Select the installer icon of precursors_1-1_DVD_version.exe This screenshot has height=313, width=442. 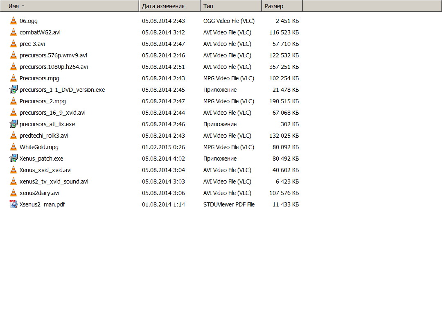pos(13,90)
